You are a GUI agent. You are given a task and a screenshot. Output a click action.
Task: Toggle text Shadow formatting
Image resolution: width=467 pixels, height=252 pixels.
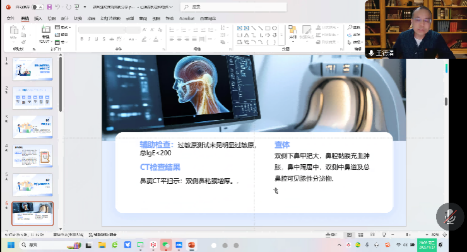104,39
